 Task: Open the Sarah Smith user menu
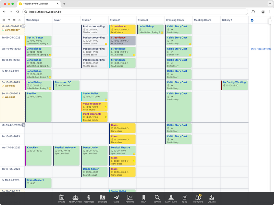[x=171, y=198]
